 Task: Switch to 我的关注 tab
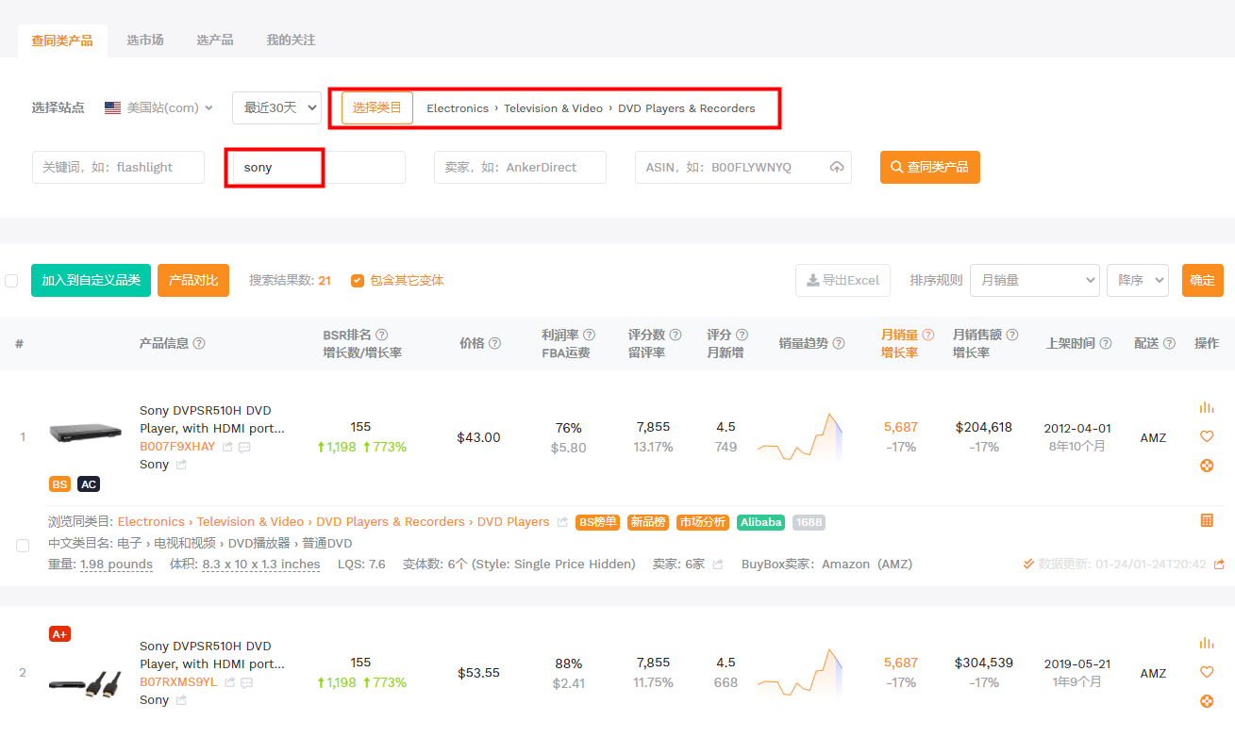coord(291,41)
